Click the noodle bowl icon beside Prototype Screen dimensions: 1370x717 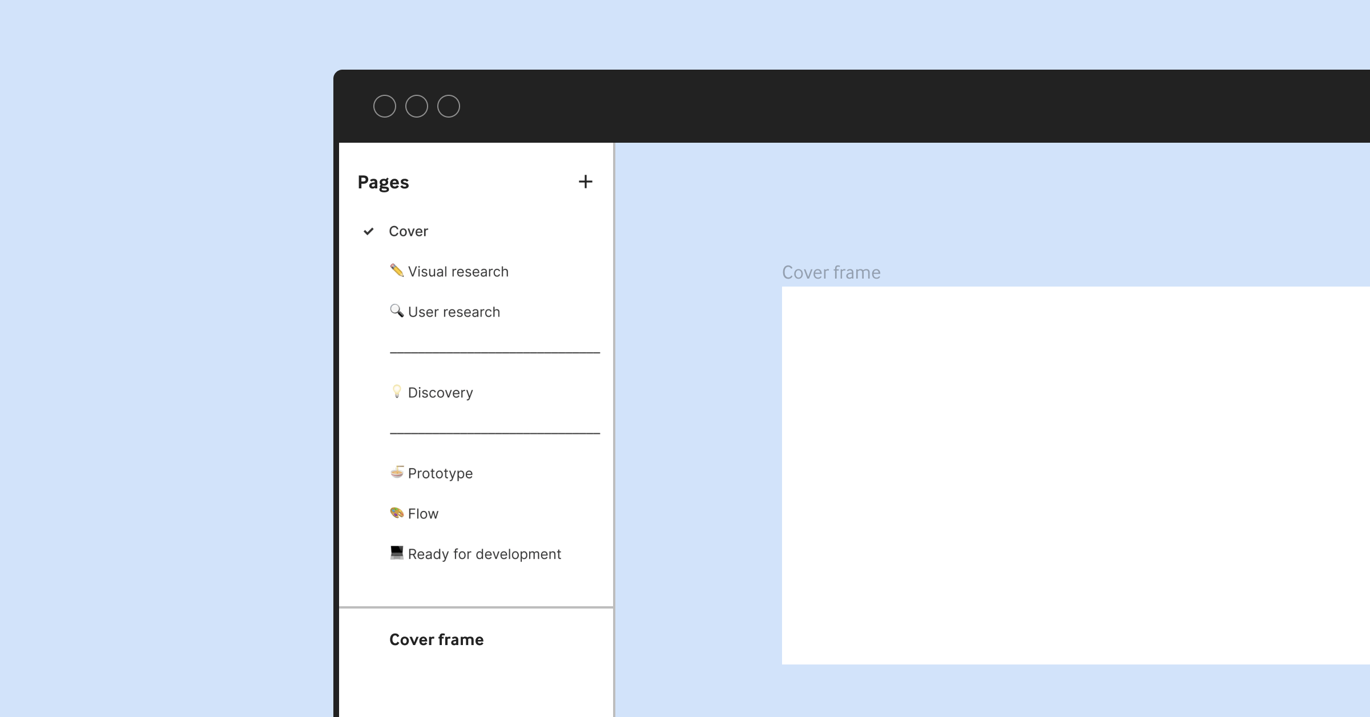398,473
